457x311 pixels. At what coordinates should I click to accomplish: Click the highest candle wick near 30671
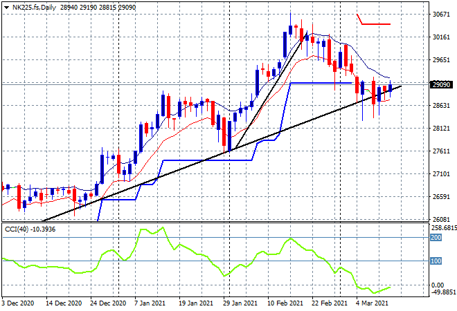[x=290, y=19]
